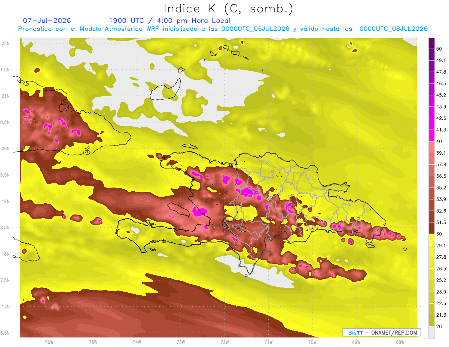The image size is (449, 347).
Task: Click the 71W longitude axis label
Action: point(268,342)
